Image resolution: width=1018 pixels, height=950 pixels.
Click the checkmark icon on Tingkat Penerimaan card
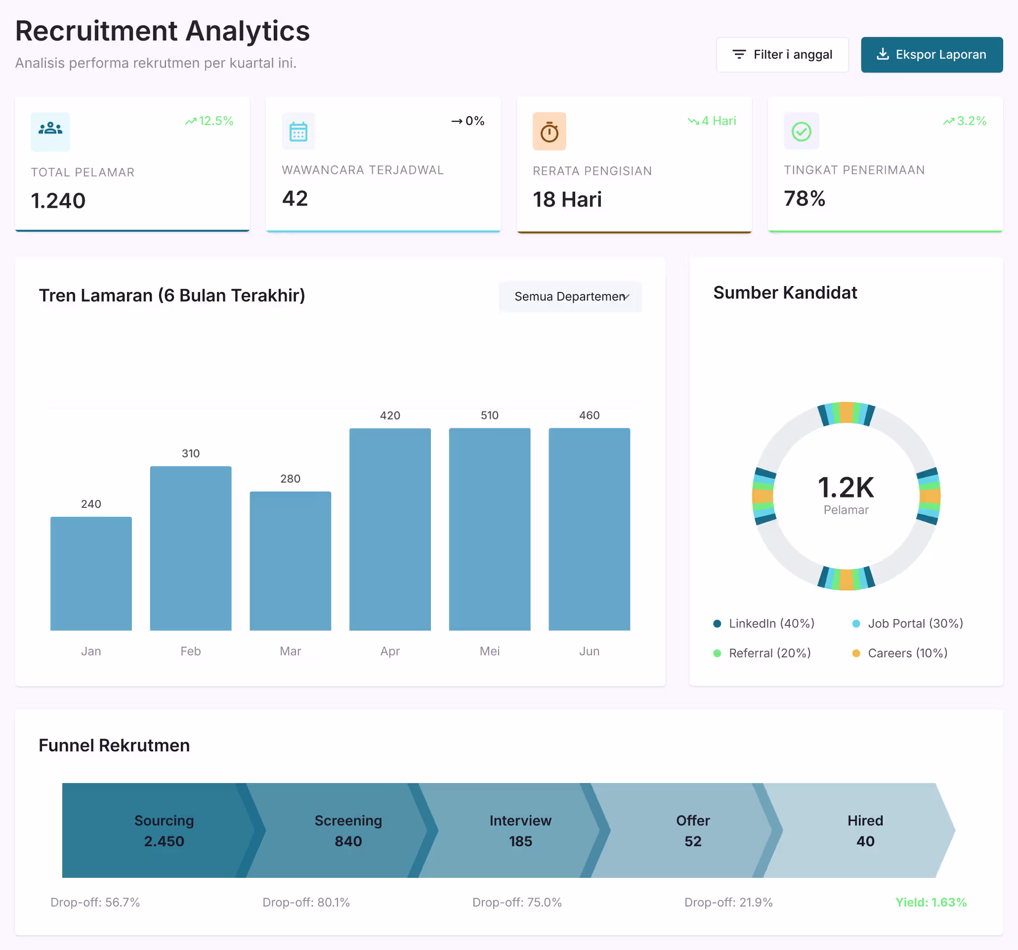pos(801,131)
